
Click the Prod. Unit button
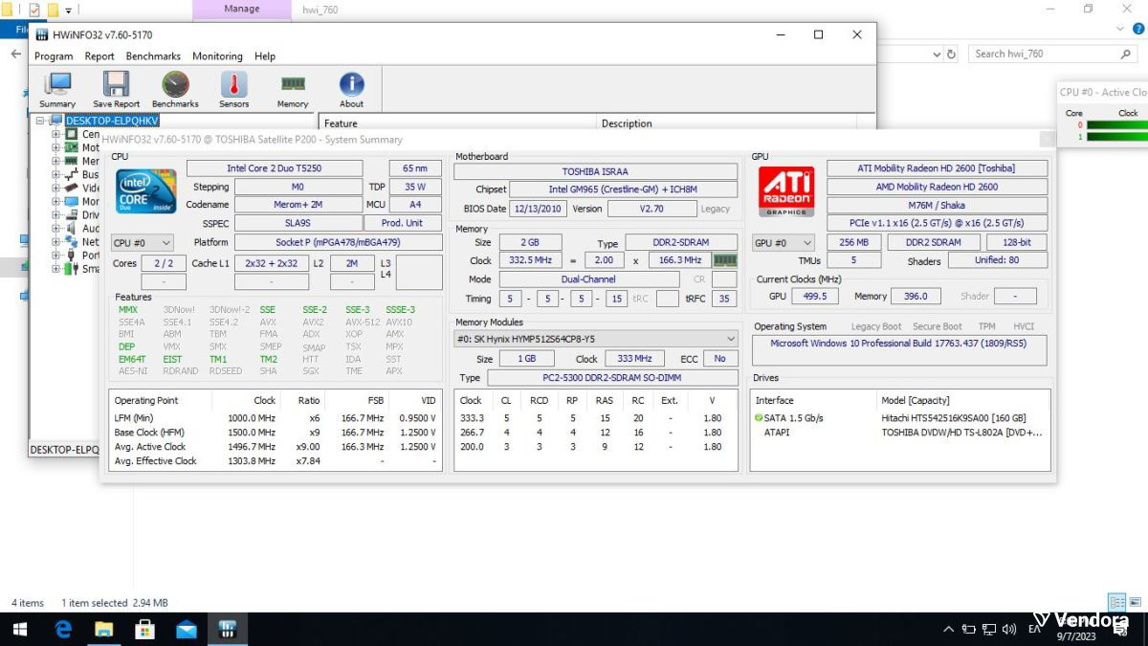tap(402, 223)
